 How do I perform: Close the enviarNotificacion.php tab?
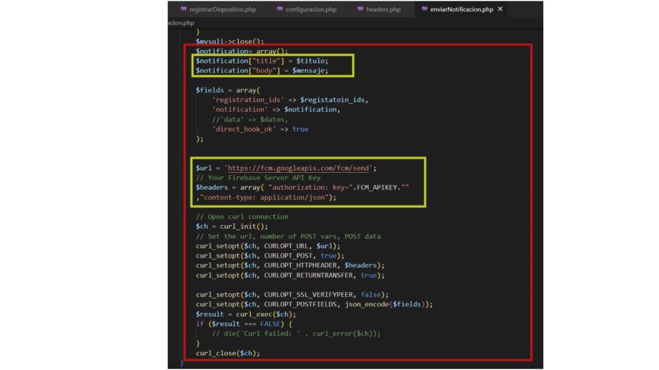[500, 10]
